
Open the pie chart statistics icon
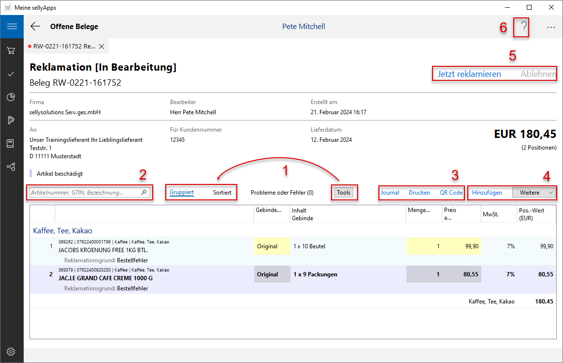coord(12,97)
